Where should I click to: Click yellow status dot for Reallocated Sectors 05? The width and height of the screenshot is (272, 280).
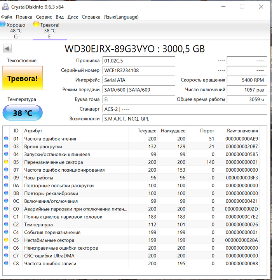(x=6, y=162)
